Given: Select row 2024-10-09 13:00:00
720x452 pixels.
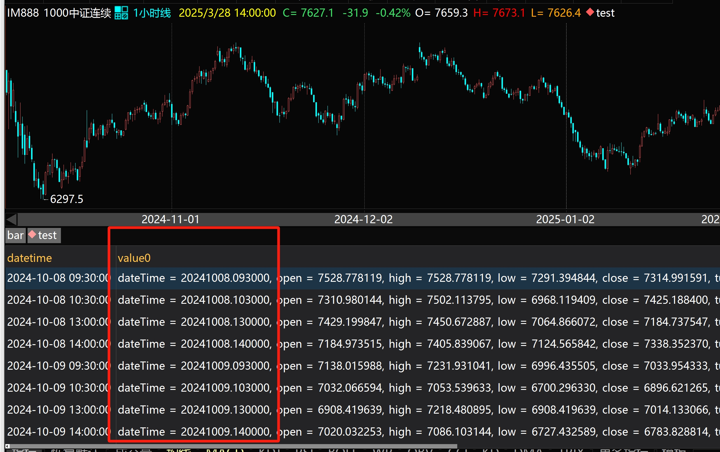Looking at the screenshot, I should point(362,410).
